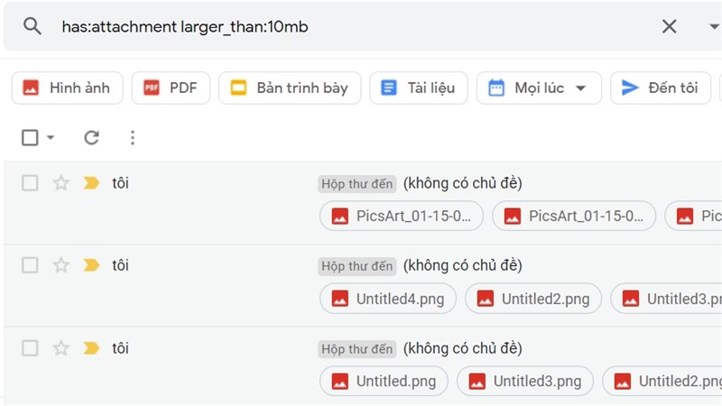Tick the select-all checkbox
This screenshot has height=406, width=722.
[30, 137]
